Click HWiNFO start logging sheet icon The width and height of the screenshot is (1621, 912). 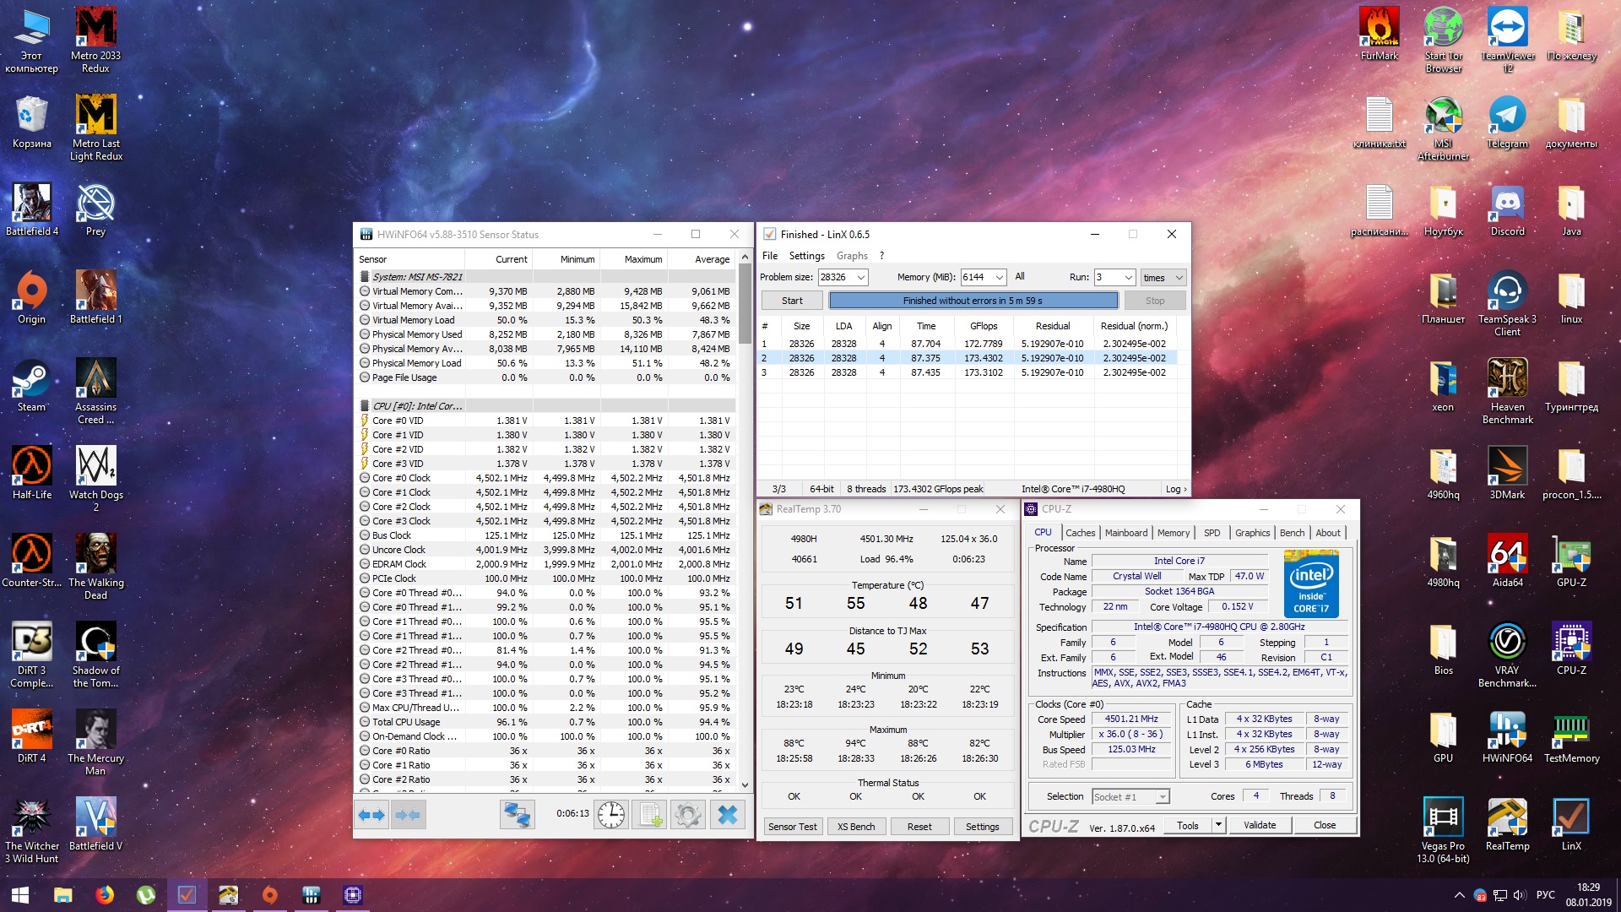point(649,815)
